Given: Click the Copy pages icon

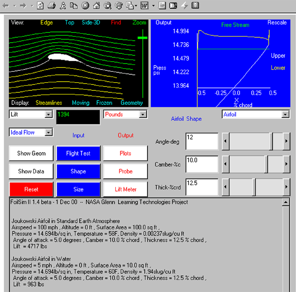Looking at the screenshot, I should click(x=74, y=5).
